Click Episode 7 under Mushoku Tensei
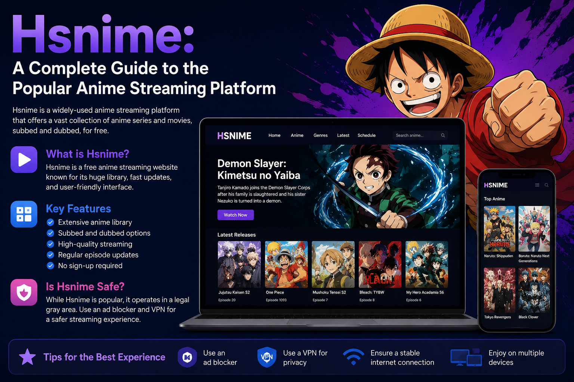The height and width of the screenshot is (382, 574). 320,300
